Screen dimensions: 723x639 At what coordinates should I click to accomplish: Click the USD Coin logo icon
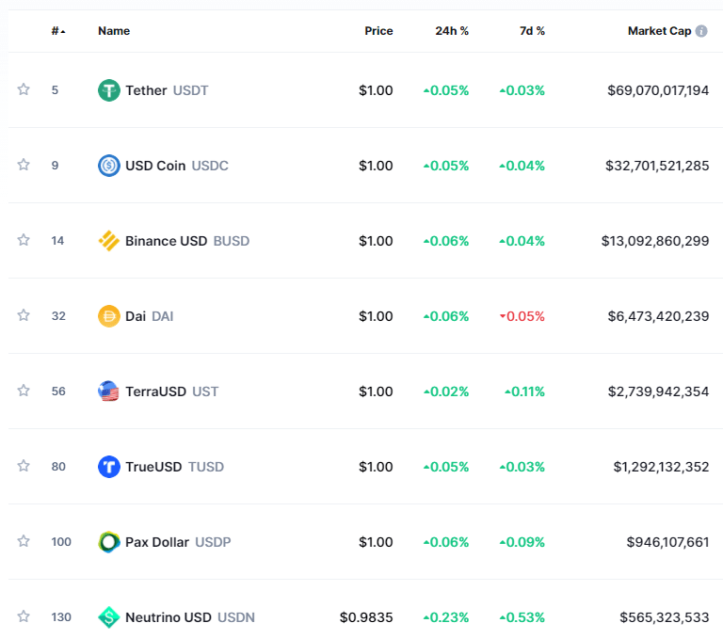pos(109,166)
